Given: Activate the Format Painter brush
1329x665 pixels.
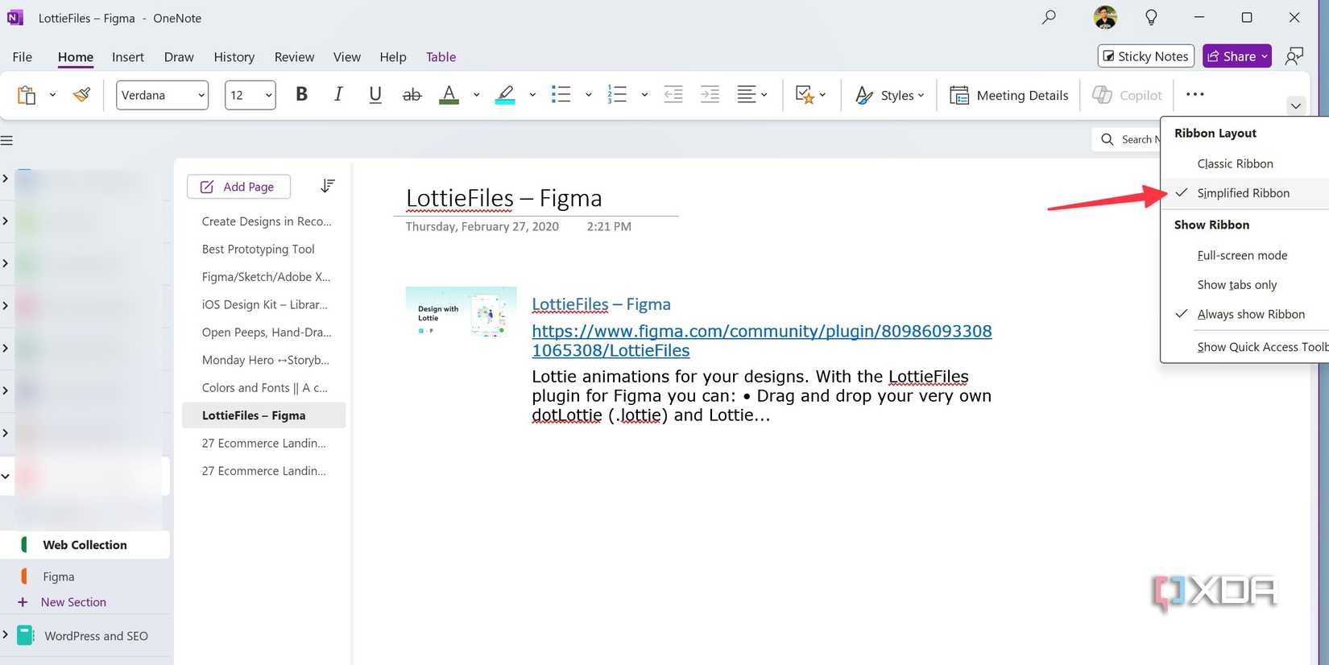Looking at the screenshot, I should (x=81, y=95).
